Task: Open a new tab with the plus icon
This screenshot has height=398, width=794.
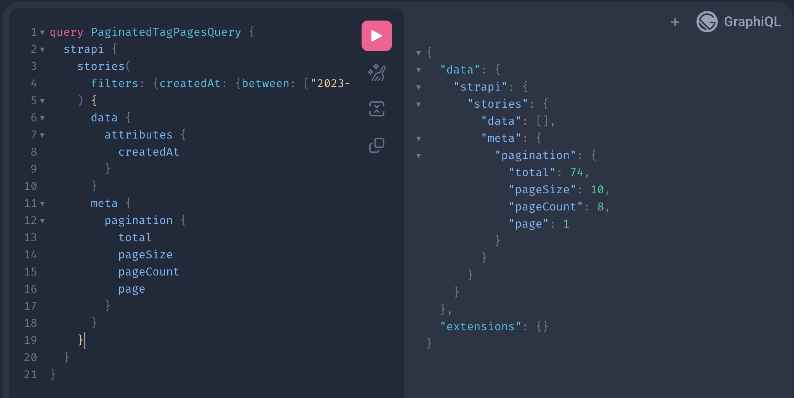Action: pos(675,22)
